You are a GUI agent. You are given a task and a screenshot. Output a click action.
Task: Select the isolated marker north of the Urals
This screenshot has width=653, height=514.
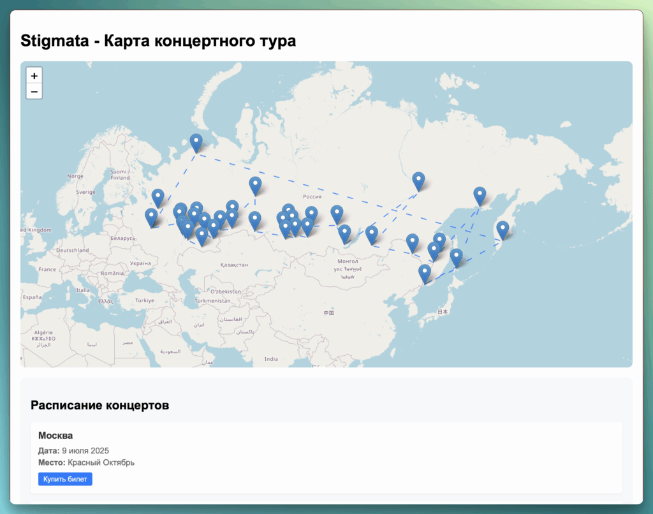click(x=255, y=186)
